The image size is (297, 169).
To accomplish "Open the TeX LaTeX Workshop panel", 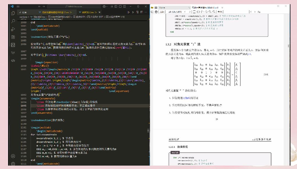I will [13, 53].
